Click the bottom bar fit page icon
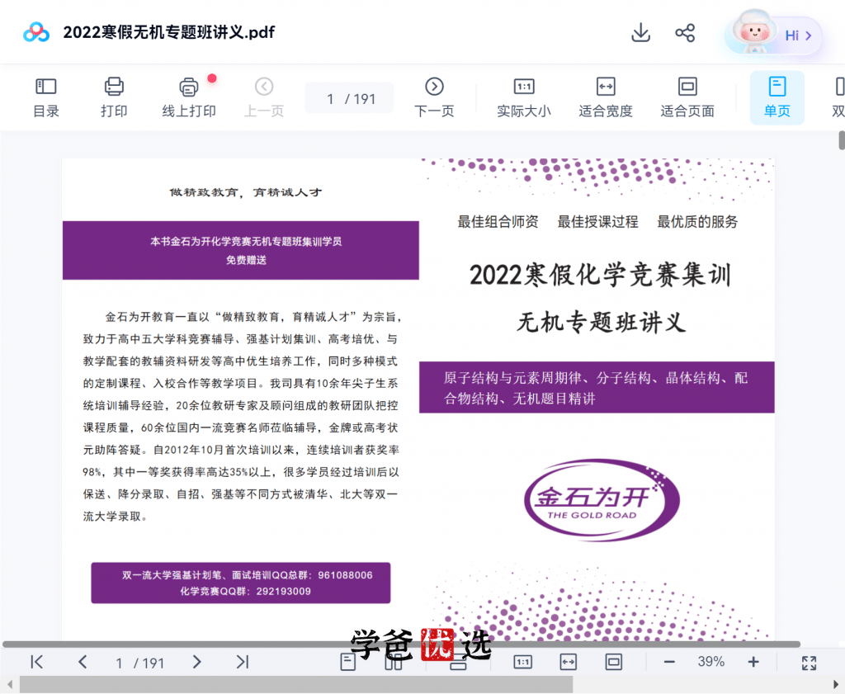This screenshot has height=694, width=845. pyautogui.click(x=614, y=662)
